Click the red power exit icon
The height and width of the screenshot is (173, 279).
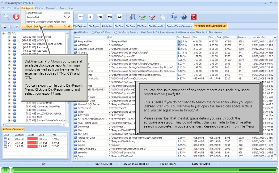tap(193, 17)
